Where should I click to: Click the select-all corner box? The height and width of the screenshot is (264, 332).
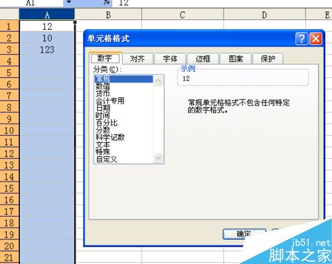(9, 15)
